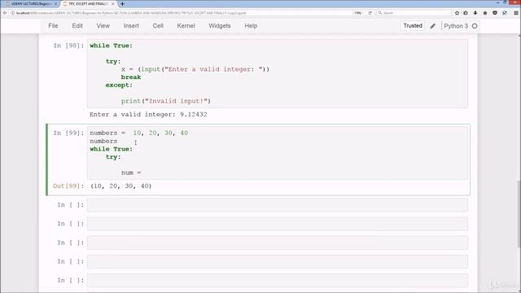This screenshot has width=521, height=293.
Task: Open the File menu
Action: coord(53,26)
